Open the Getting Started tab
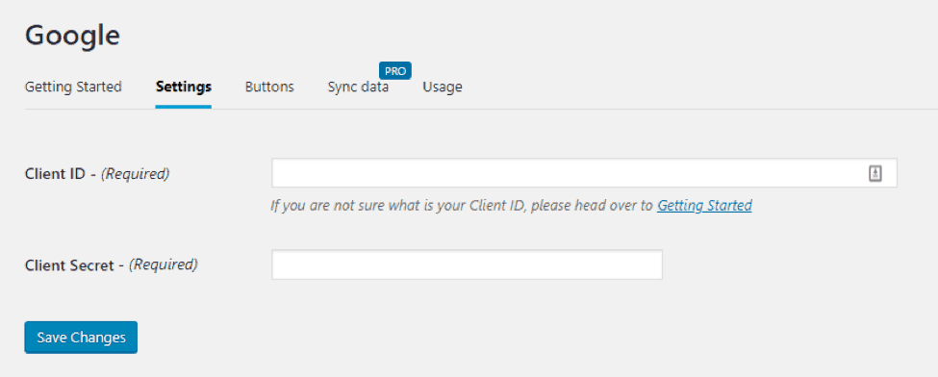Screen dimensions: 938x377 tap(73, 87)
